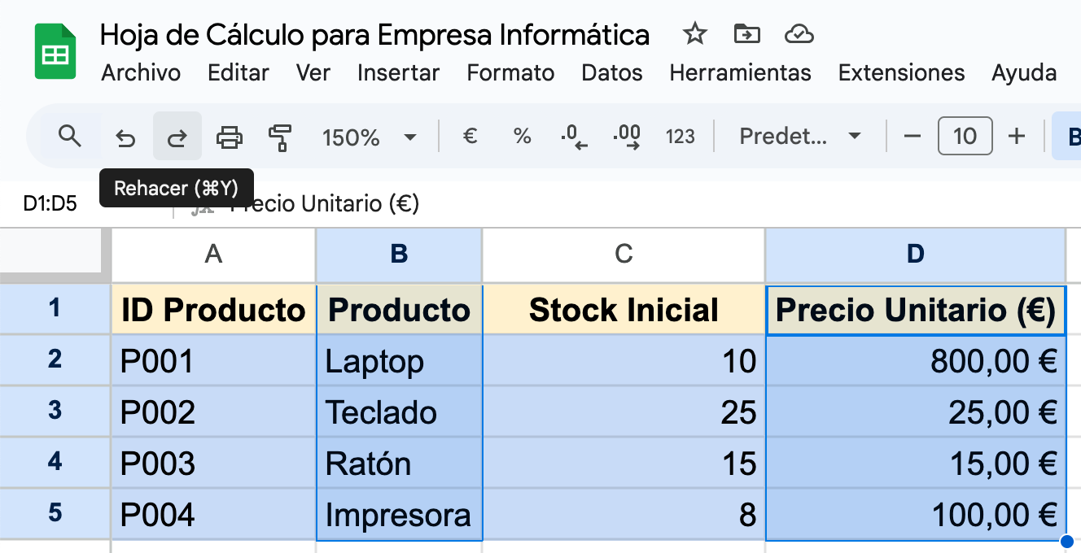This screenshot has width=1081, height=553.
Task: Star the spreadsheet document
Action: 694,34
